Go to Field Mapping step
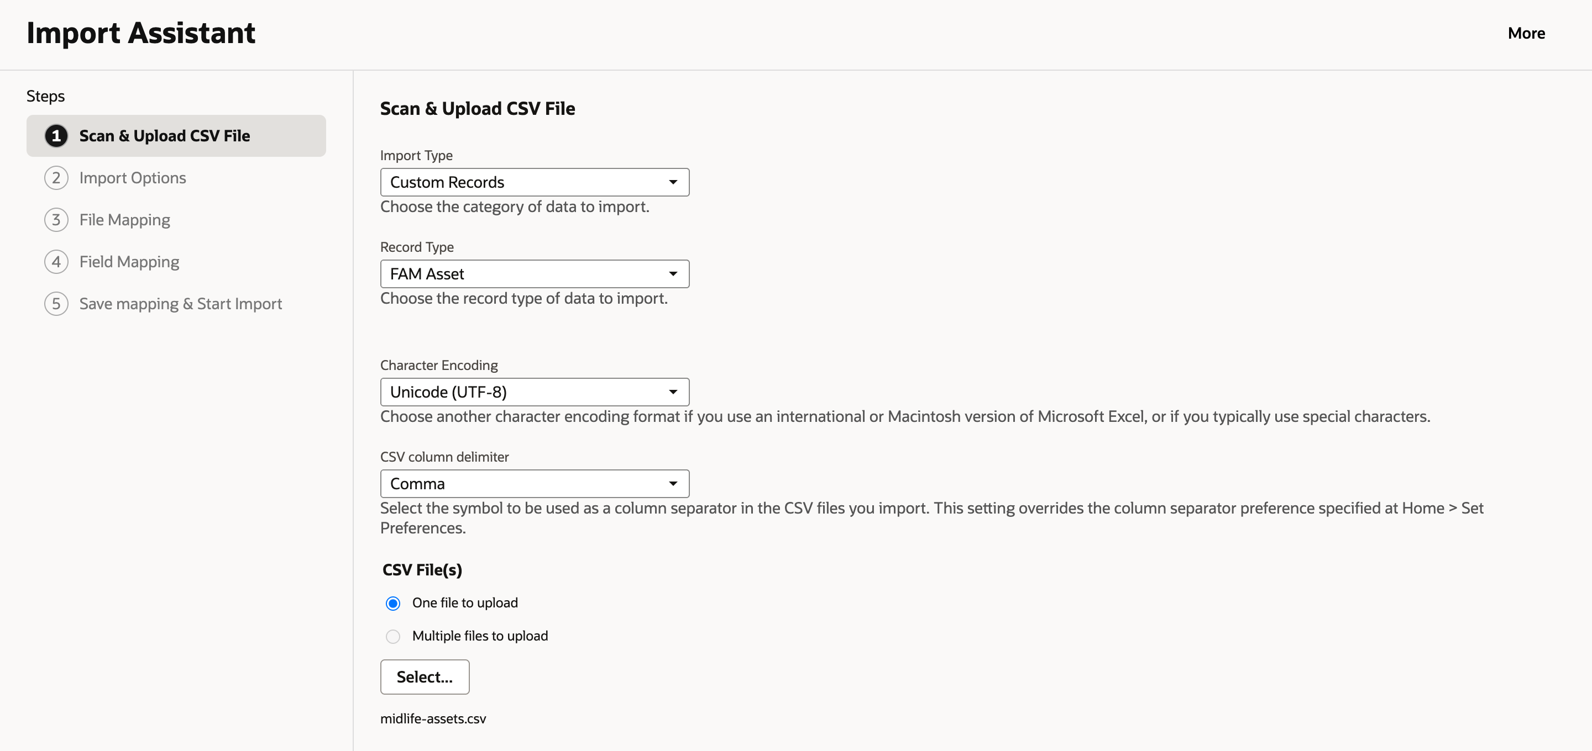 click(x=129, y=262)
